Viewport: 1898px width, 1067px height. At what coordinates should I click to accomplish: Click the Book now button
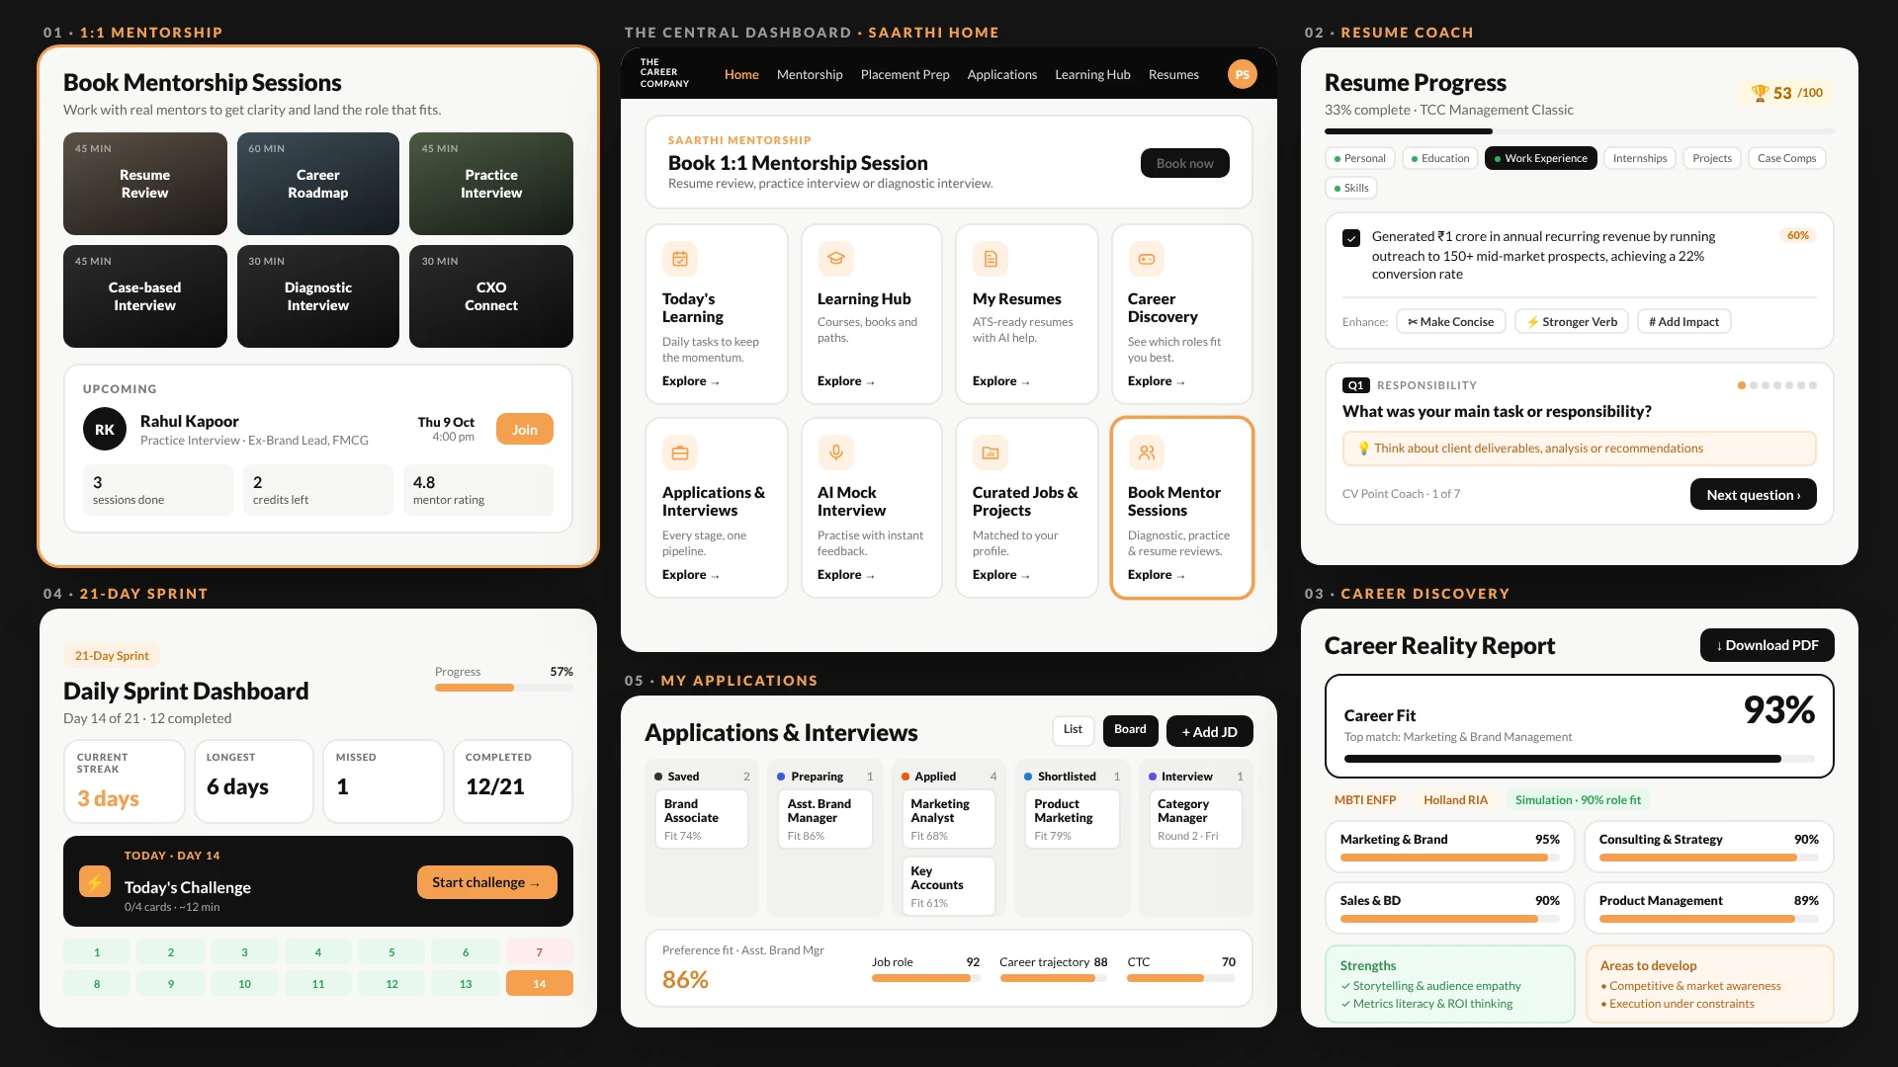point(1185,163)
